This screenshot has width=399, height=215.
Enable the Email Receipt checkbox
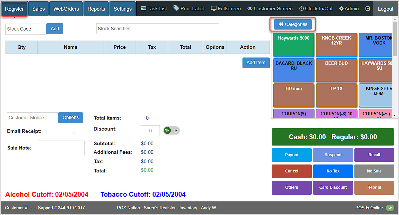click(74, 132)
